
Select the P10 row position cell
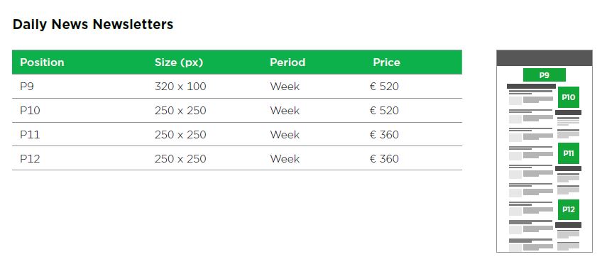tap(31, 110)
